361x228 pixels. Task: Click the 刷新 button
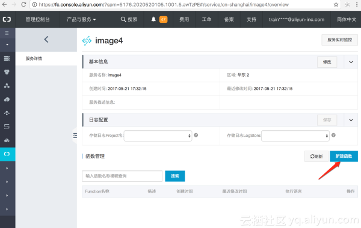coord(316,157)
